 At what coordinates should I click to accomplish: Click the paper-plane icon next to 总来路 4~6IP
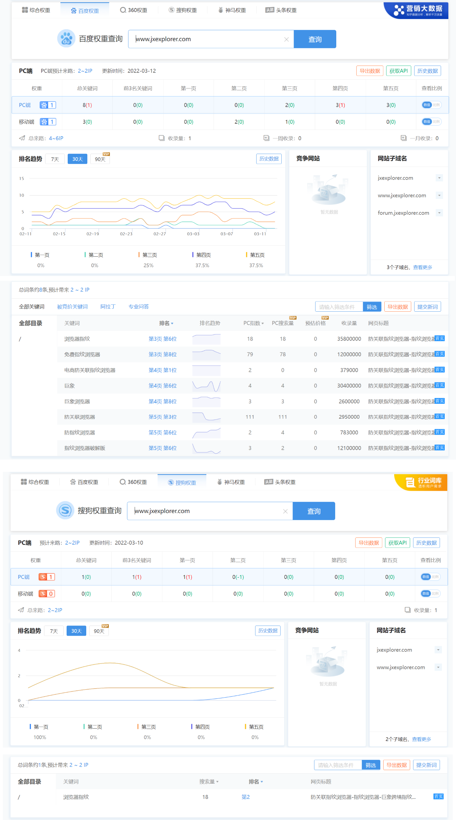pos(22,138)
